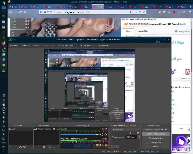The image size is (193, 154).
Task: Open the Инструменты menu
Action: tap(87, 45)
